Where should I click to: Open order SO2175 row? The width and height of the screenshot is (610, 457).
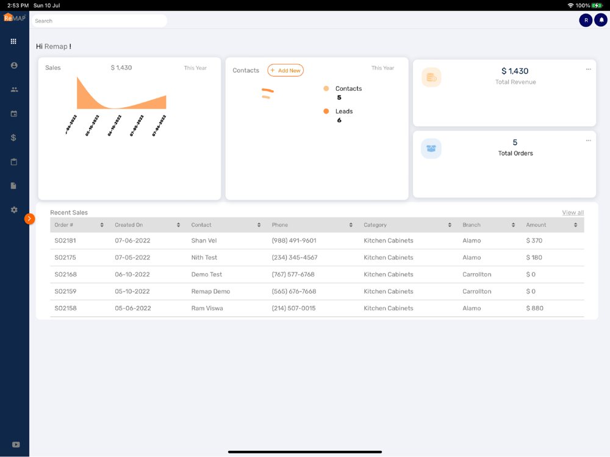coord(317,257)
